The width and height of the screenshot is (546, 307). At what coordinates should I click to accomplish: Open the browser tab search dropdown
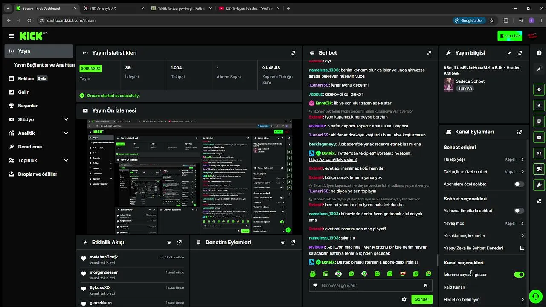click(x=8, y=8)
